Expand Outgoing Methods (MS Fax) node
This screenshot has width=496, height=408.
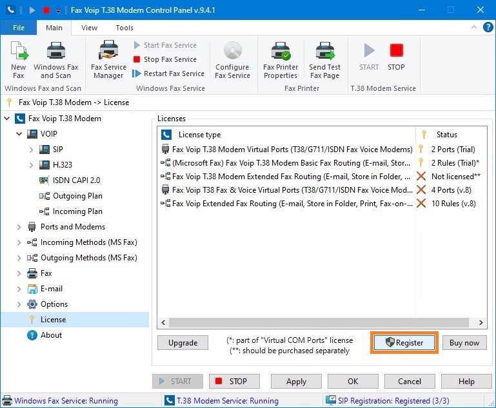(x=19, y=258)
